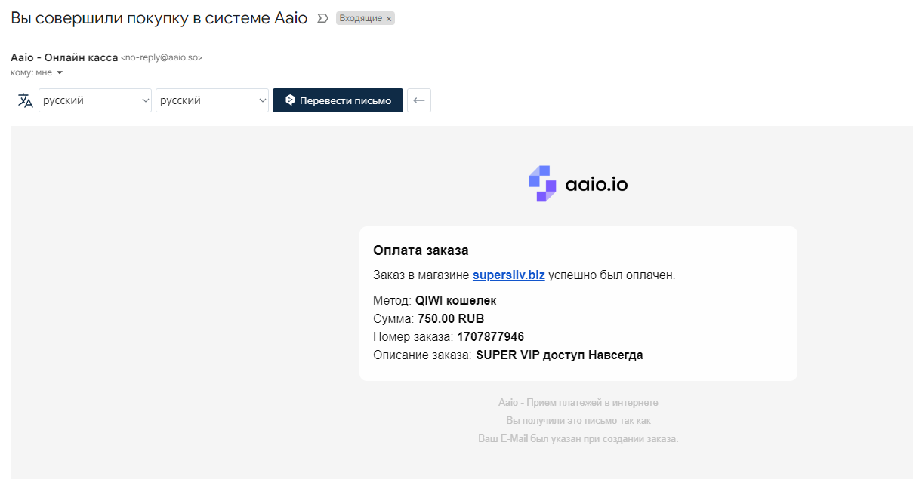Click the Оплата заказа heading

click(x=421, y=250)
